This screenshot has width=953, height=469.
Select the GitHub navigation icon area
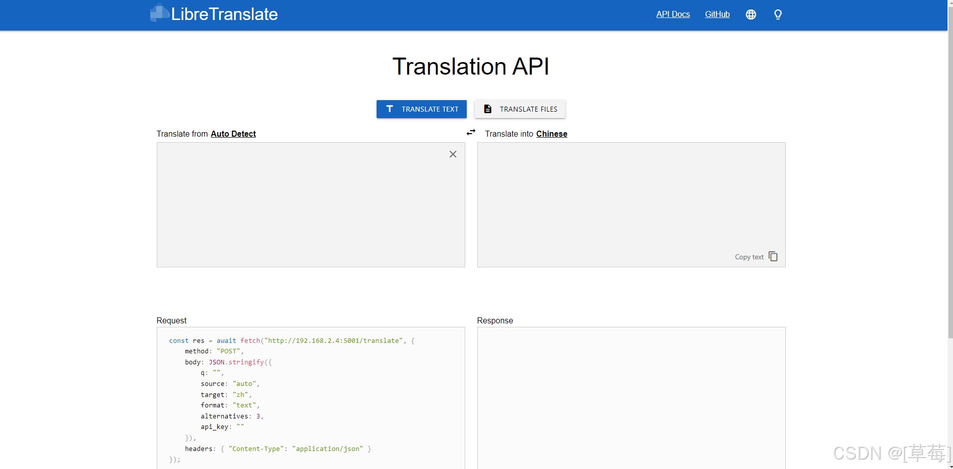pos(717,14)
